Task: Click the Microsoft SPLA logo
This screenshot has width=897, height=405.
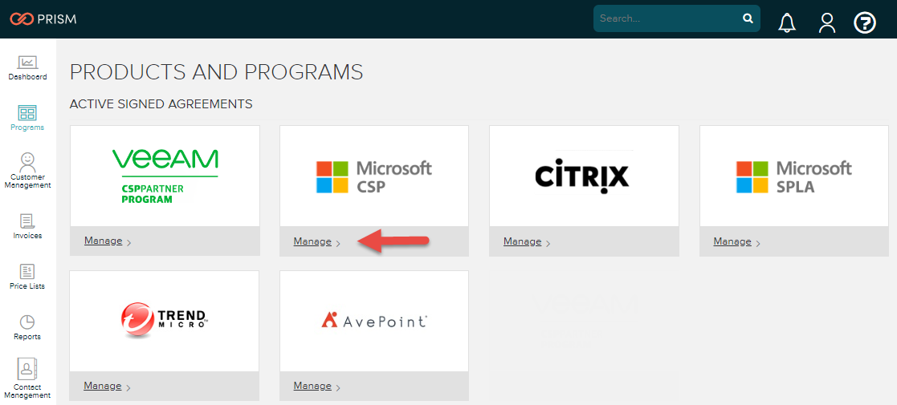Action: (794, 177)
